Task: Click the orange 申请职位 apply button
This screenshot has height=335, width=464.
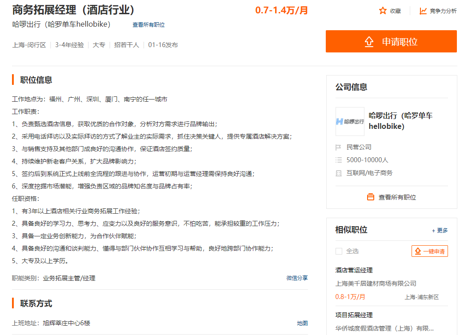Action: tap(391, 41)
